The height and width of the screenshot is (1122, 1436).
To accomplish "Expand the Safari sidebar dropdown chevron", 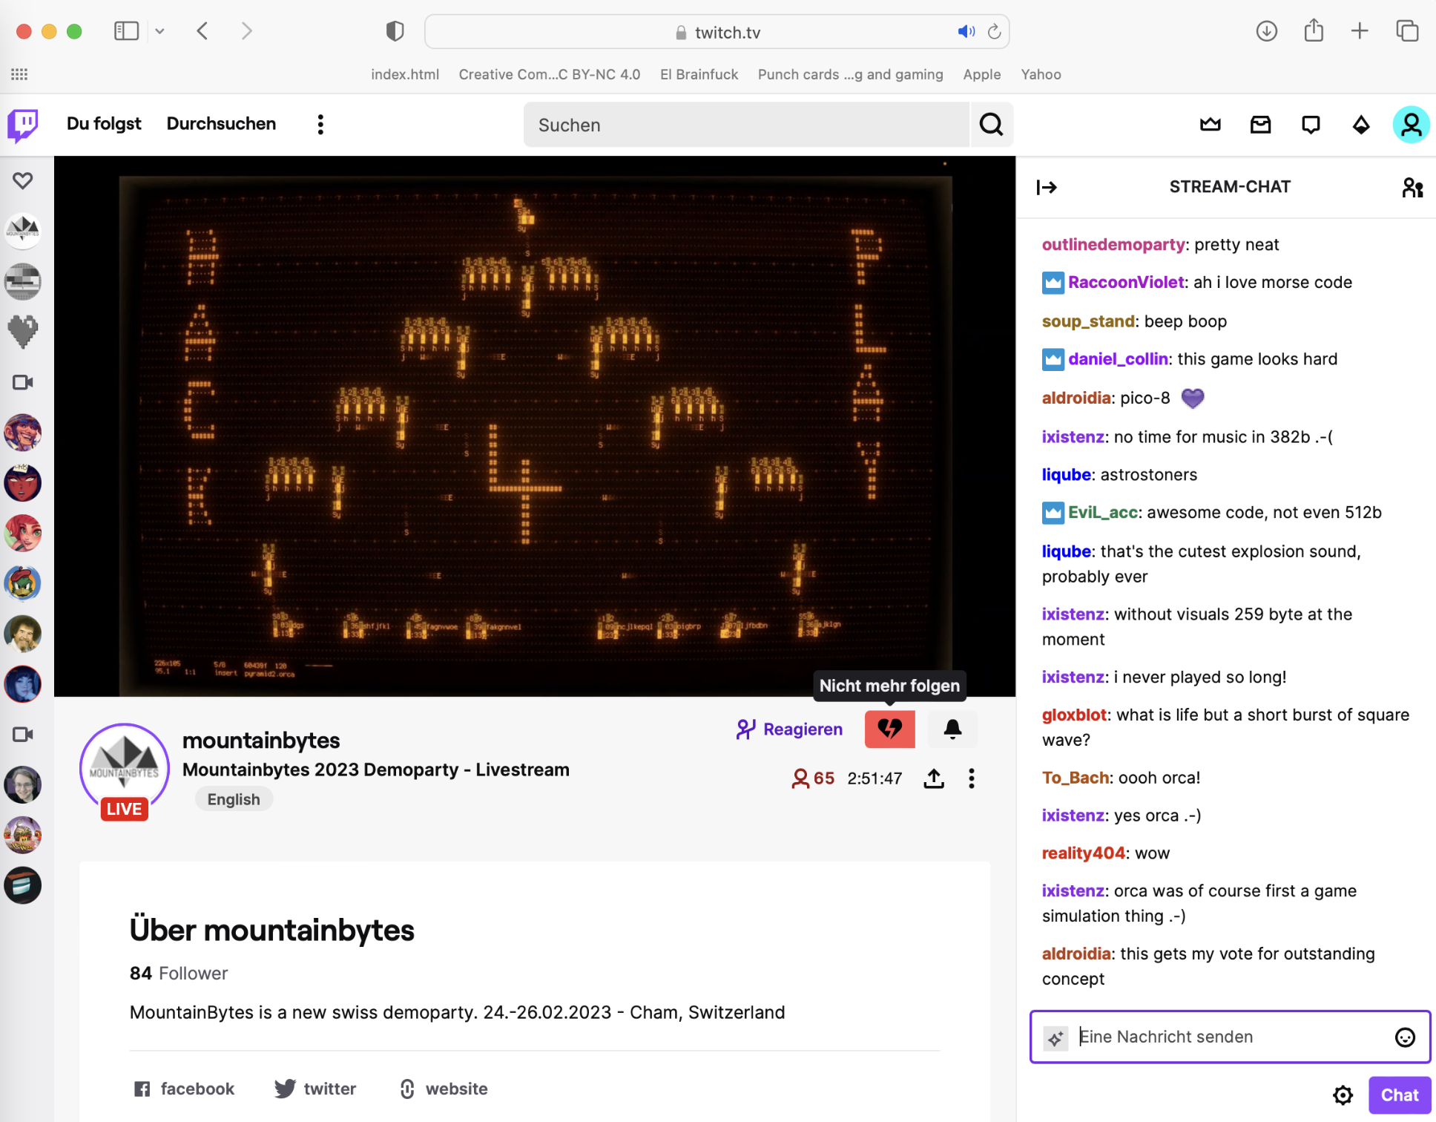I will coord(159,31).
